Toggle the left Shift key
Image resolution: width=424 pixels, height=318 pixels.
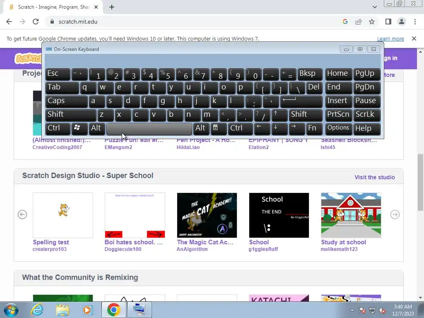71,115
